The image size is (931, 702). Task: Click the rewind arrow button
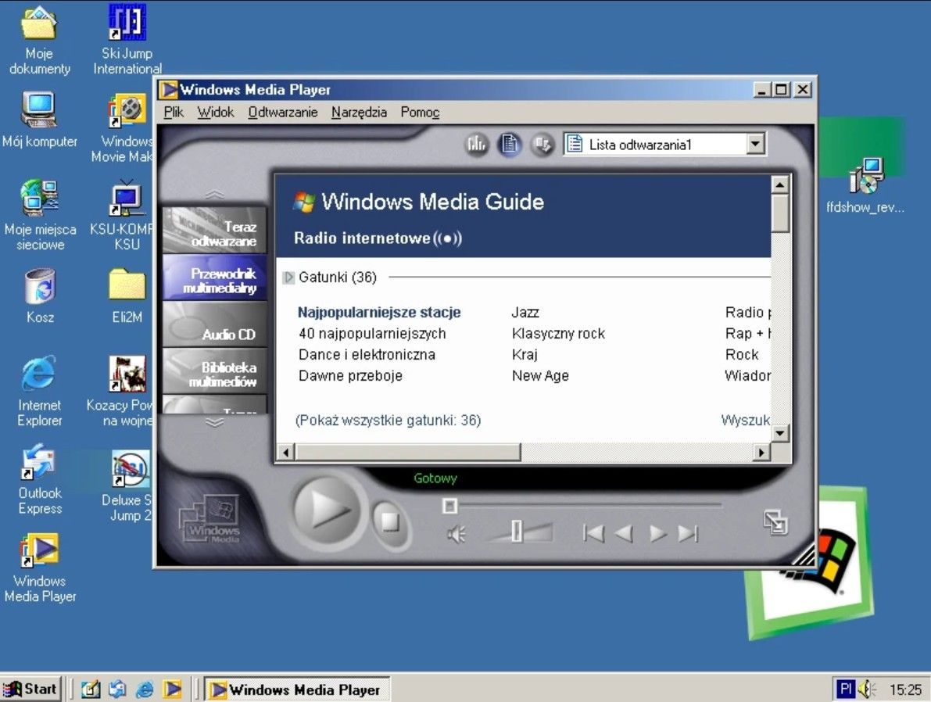624,534
